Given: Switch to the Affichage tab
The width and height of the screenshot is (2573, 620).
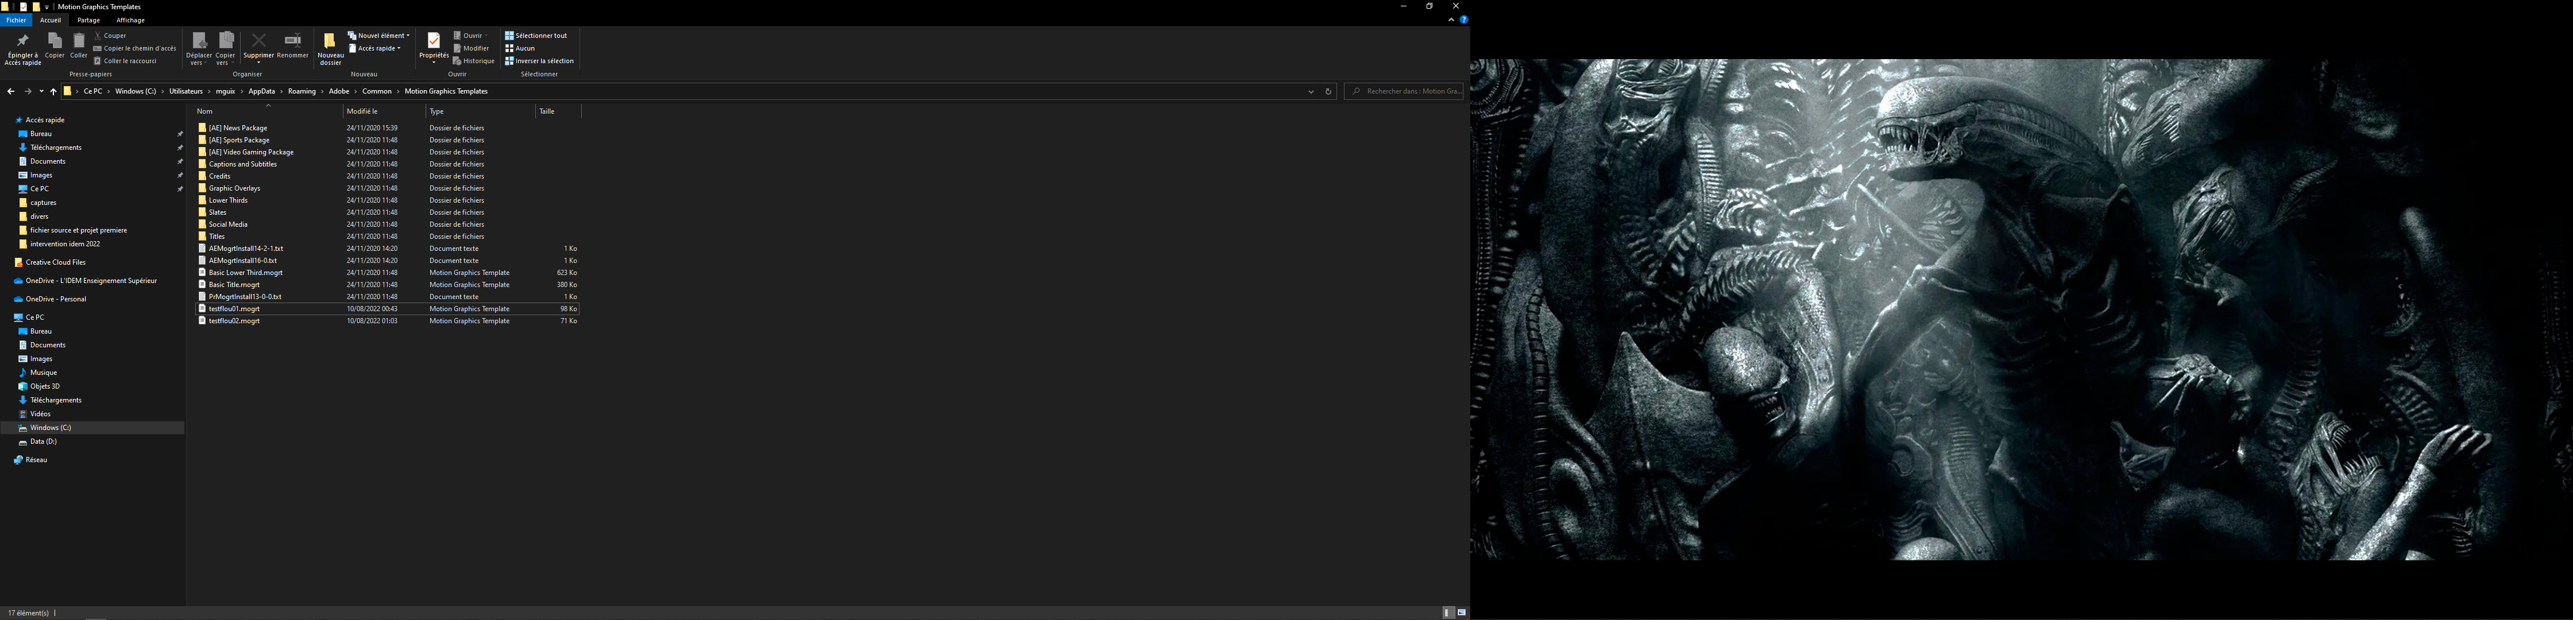Looking at the screenshot, I should point(131,20).
